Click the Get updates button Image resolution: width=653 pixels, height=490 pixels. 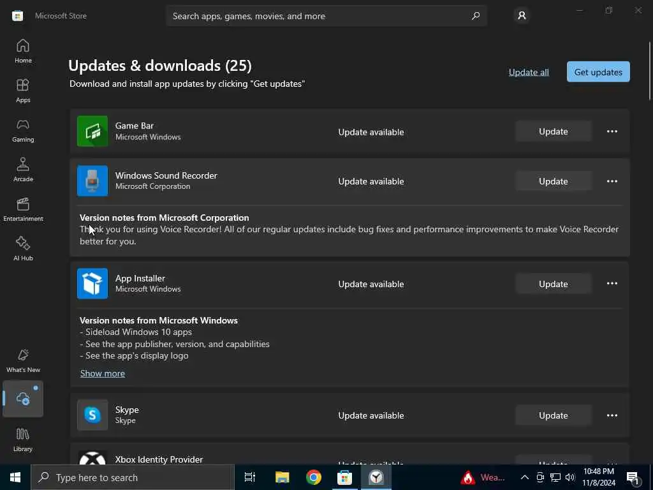(x=598, y=72)
